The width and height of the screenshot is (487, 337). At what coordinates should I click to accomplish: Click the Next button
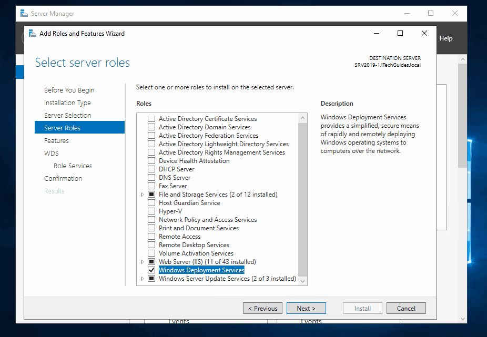306,309
